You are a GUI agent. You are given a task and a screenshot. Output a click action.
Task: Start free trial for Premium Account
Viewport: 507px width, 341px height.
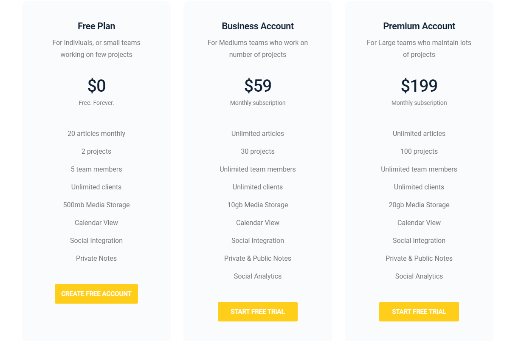(419, 312)
